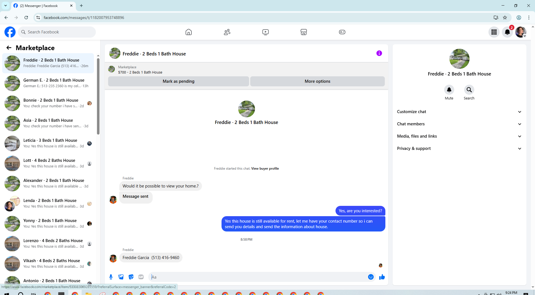The height and width of the screenshot is (295, 535).
Task: Open the Video (Watch) icon
Action: coord(266,32)
